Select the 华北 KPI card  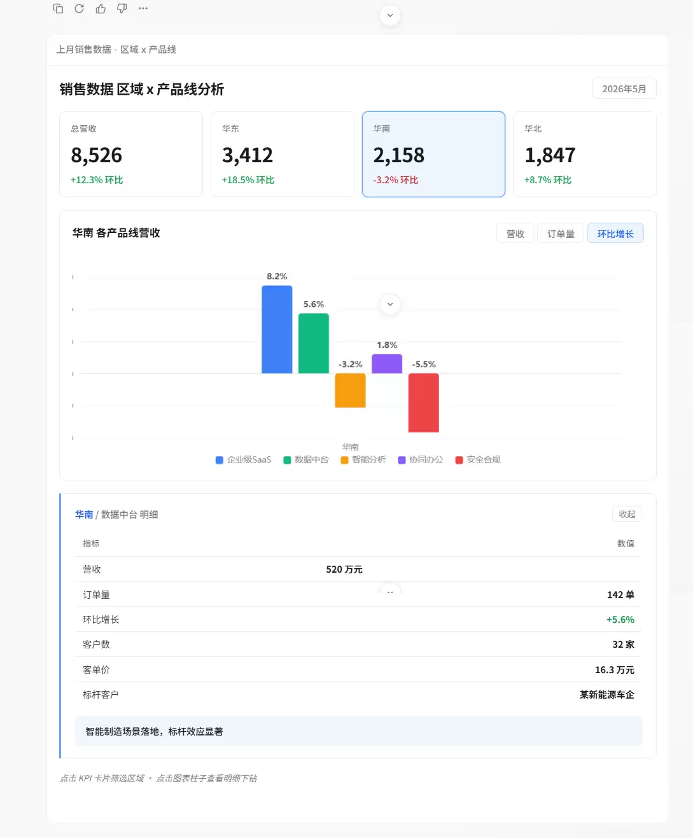[585, 154]
